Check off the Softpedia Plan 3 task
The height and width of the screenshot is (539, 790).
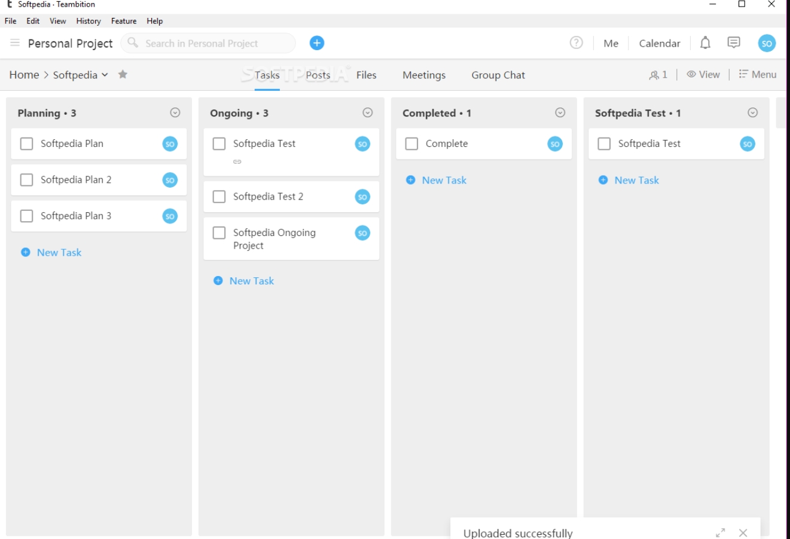[27, 216]
